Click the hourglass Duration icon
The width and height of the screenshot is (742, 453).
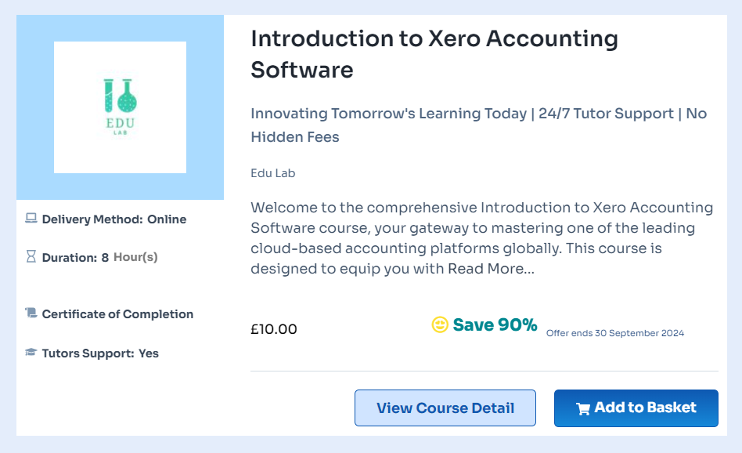[x=31, y=256]
